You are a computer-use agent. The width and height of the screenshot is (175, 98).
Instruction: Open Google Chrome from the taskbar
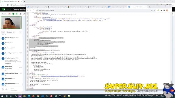tap(38, 96)
